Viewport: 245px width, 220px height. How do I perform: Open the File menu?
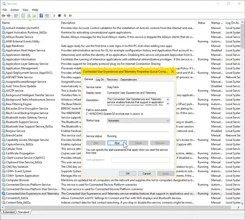click(x=5, y=10)
